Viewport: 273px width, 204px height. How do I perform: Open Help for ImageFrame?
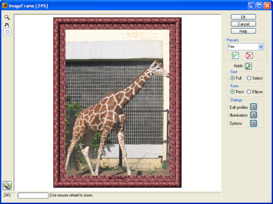click(243, 31)
